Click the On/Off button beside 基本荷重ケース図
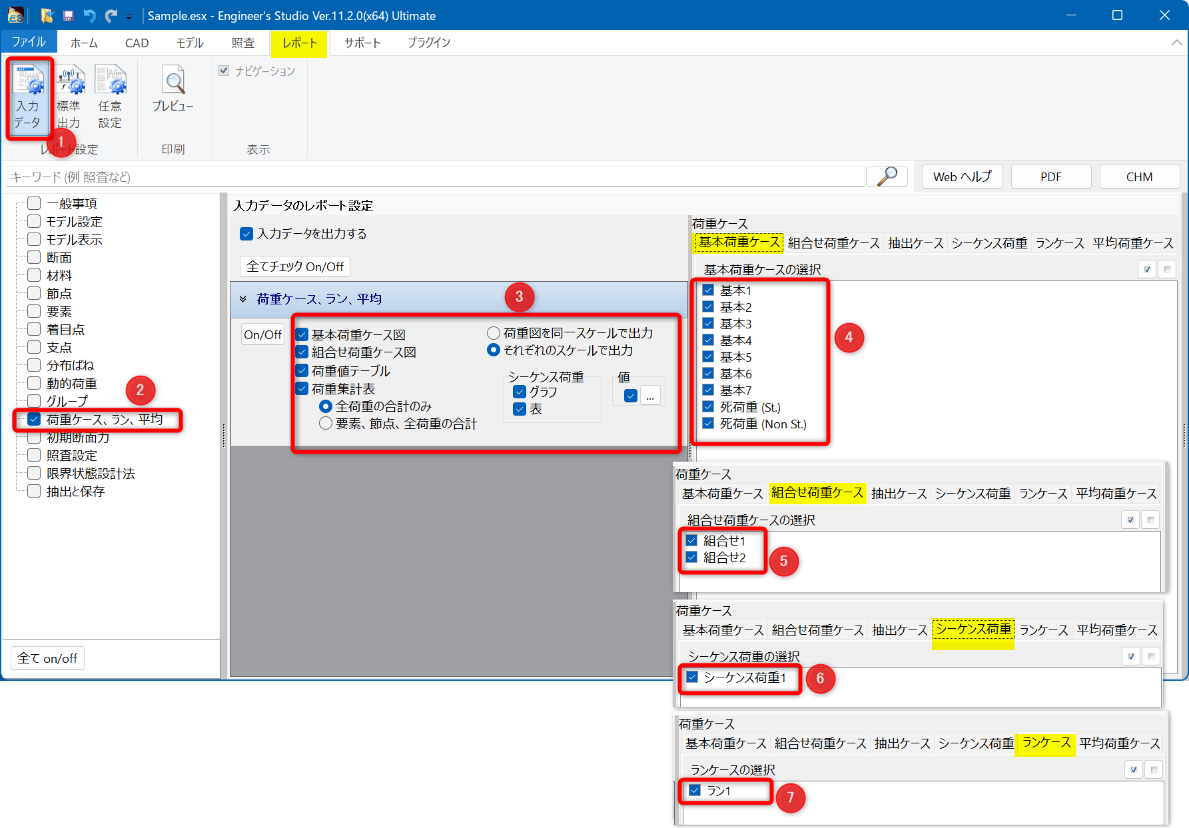Screen dimensions: 1189x828 click(x=262, y=334)
